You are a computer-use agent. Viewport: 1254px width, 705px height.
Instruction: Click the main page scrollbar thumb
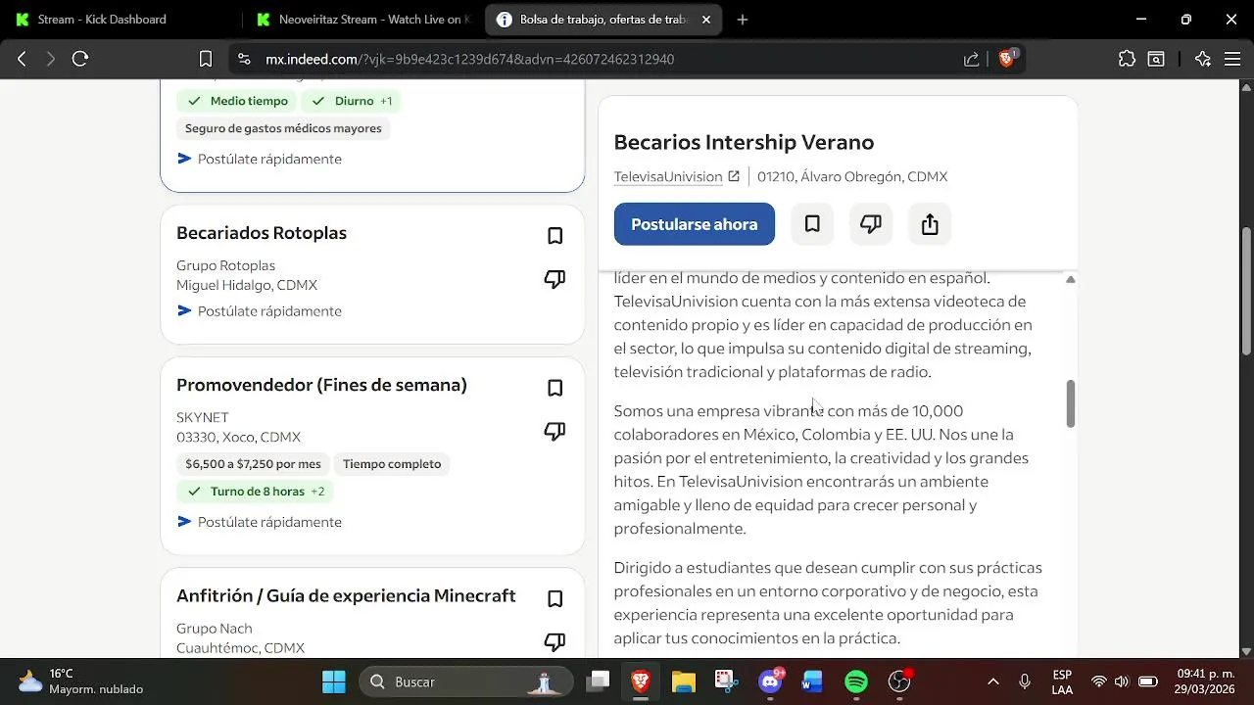[1247, 291]
